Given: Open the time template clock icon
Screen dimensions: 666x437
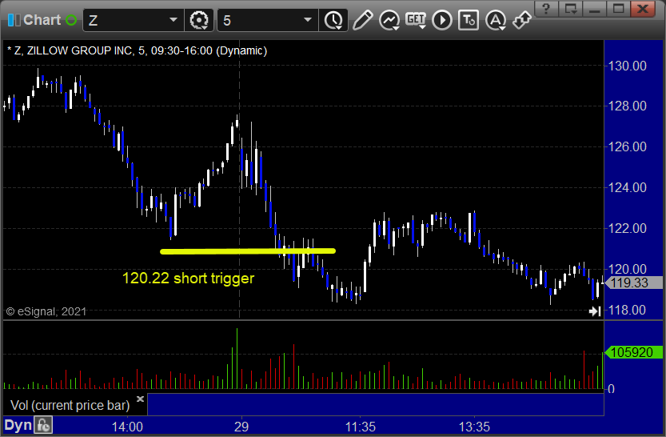Looking at the screenshot, I should click(333, 20).
